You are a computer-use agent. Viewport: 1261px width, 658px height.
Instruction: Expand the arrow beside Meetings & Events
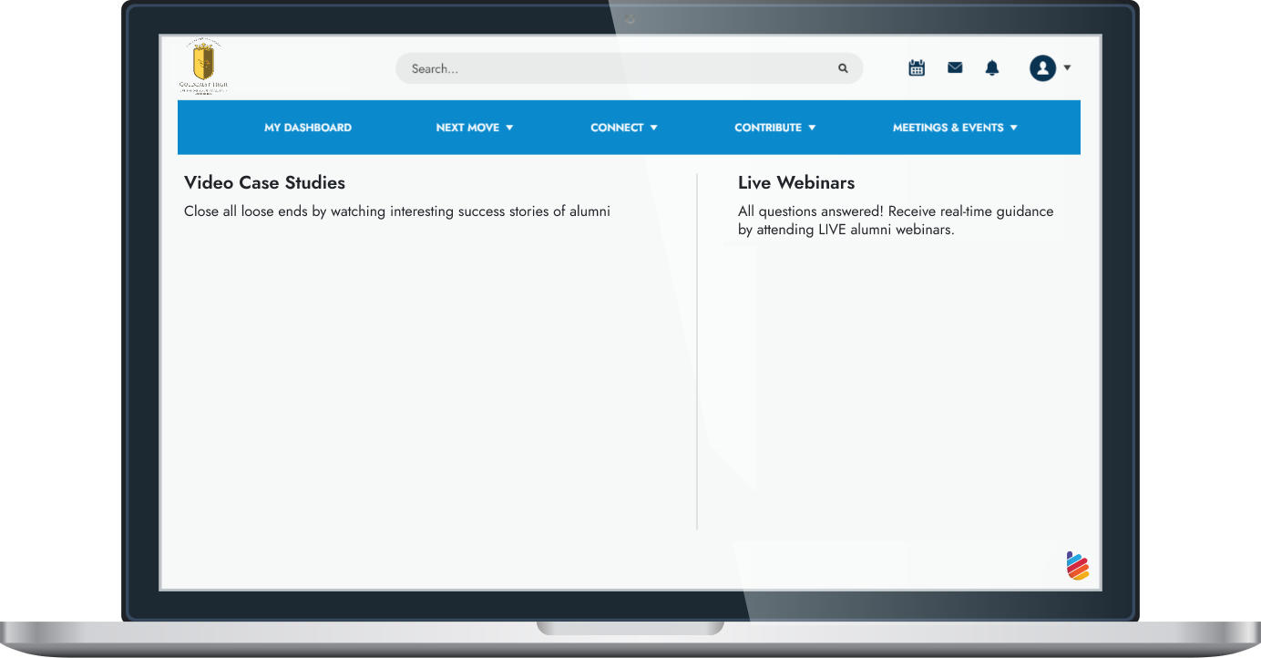pyautogui.click(x=1013, y=128)
